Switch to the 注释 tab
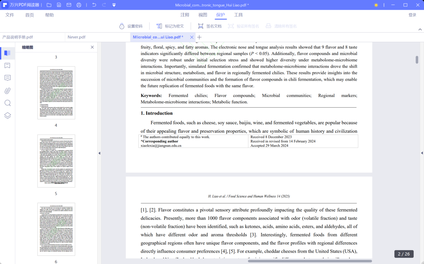 click(185, 15)
